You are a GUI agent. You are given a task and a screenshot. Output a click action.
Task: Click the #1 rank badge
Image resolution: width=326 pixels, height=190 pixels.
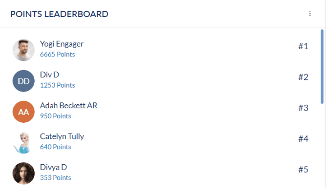[x=303, y=46]
